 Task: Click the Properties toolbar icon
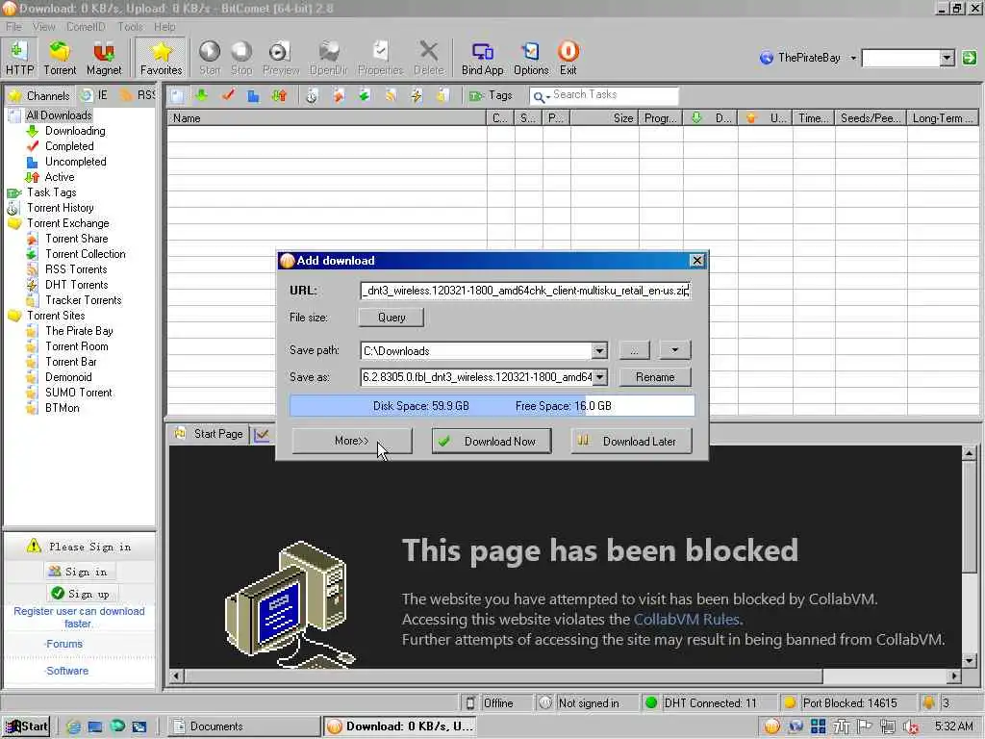click(x=380, y=58)
